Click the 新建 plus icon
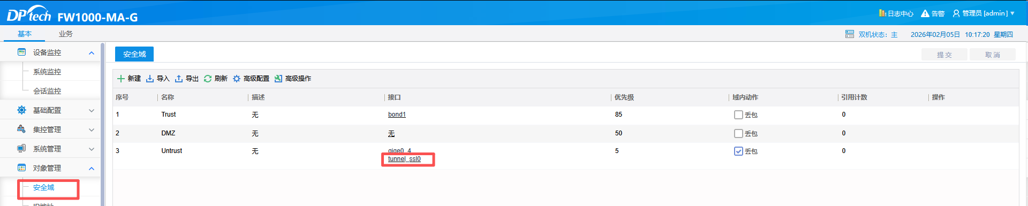The height and width of the screenshot is (206, 1028). click(x=121, y=79)
